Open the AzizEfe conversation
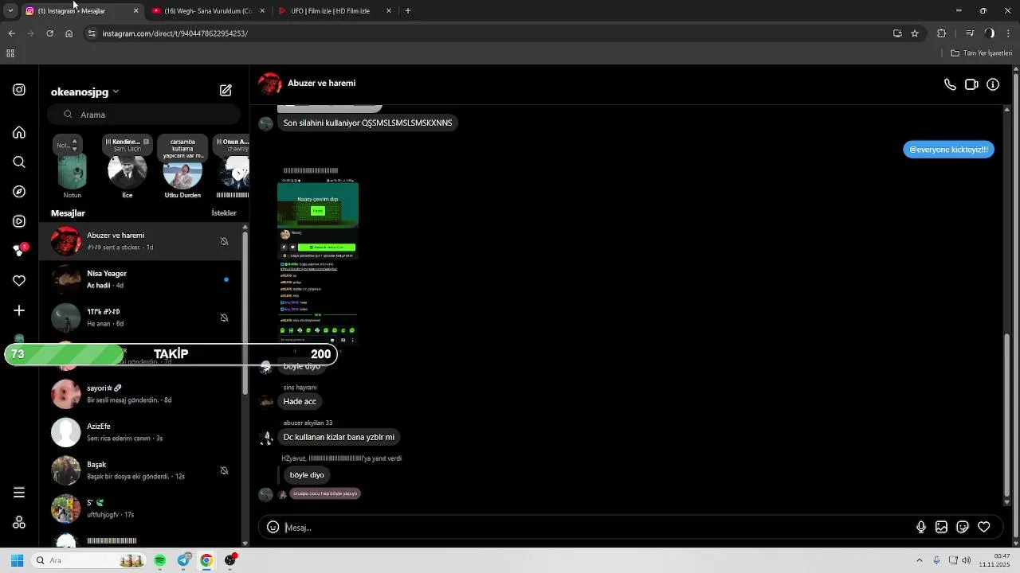This screenshot has height=573, width=1020. tap(142, 432)
